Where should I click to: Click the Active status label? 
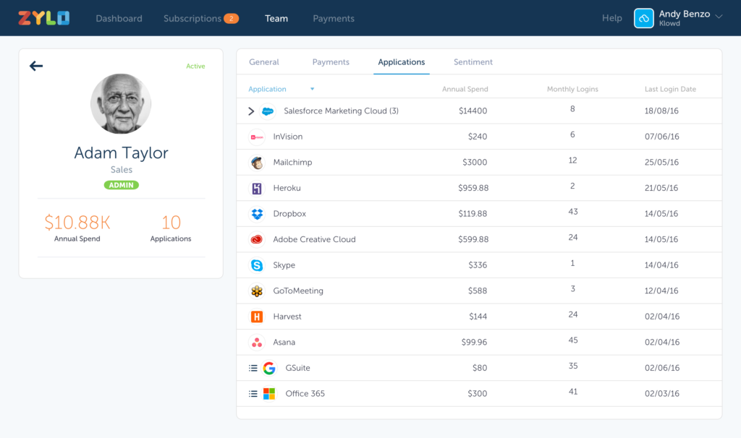[x=195, y=66]
